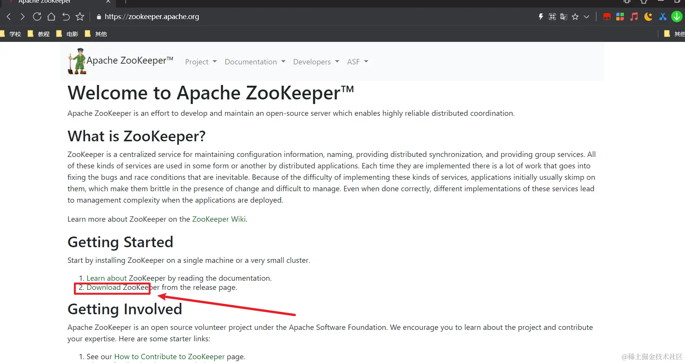Open the 教程 bookmark folder
The height and width of the screenshot is (363, 685).
(39, 34)
